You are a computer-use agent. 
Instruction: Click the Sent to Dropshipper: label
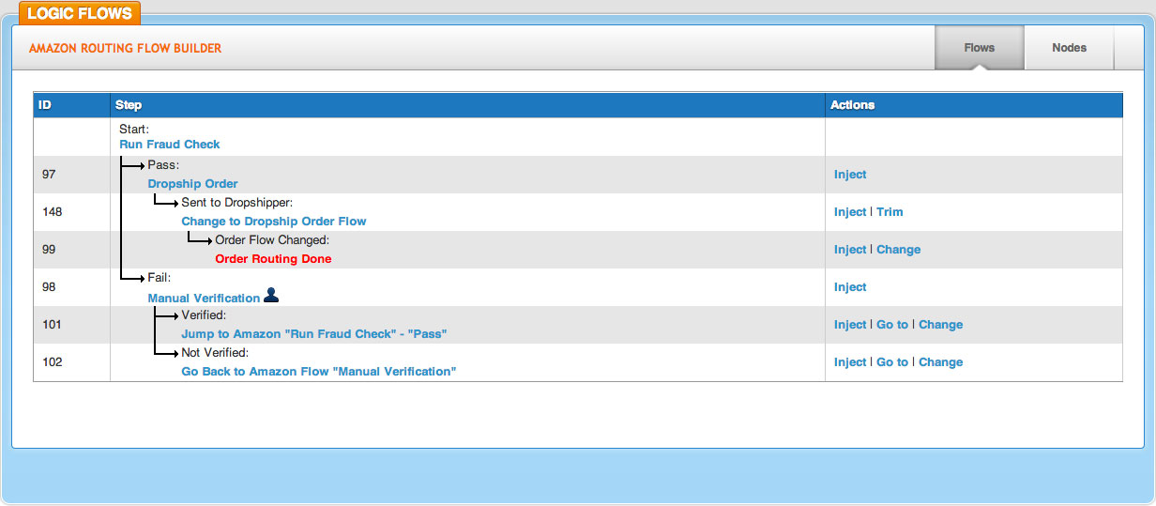click(237, 203)
